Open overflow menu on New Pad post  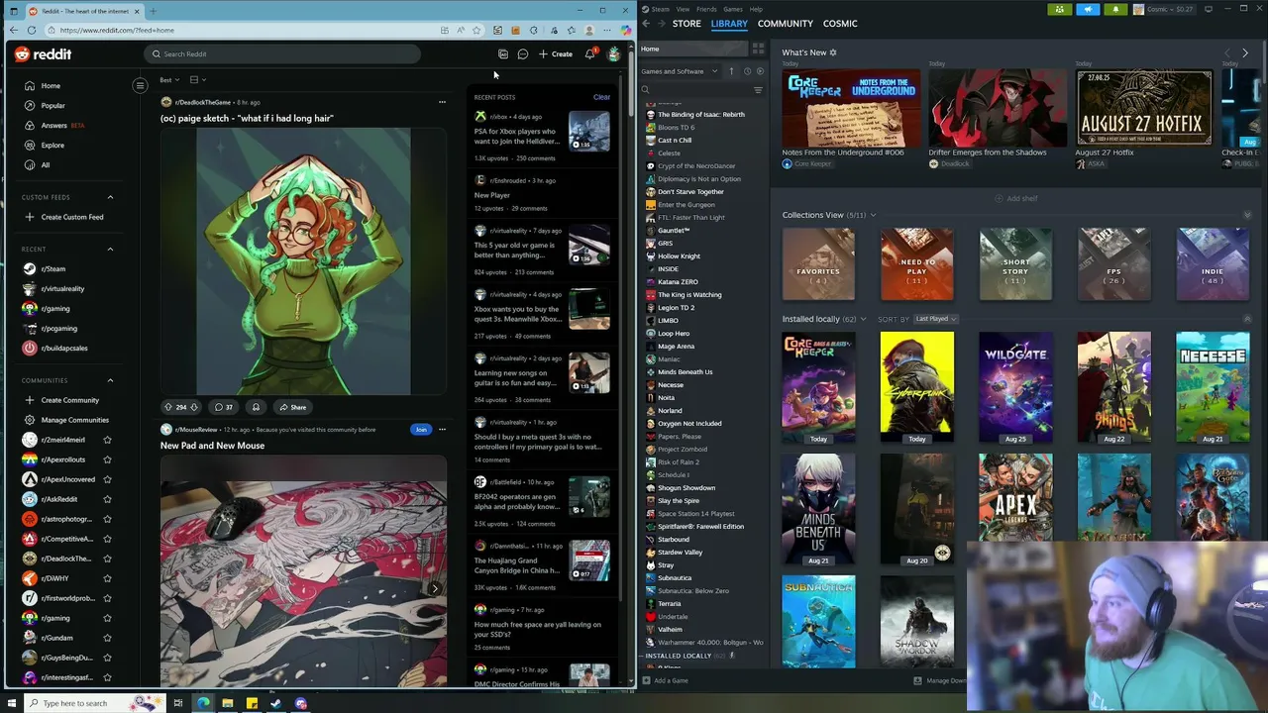click(442, 430)
